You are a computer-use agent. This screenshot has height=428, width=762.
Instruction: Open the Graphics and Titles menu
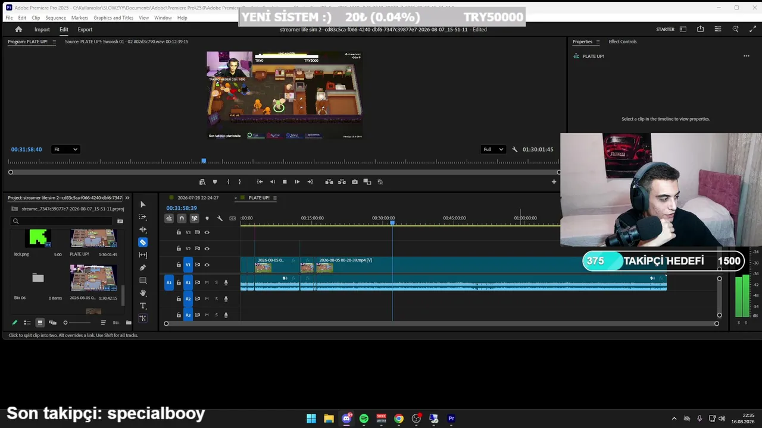point(114,18)
